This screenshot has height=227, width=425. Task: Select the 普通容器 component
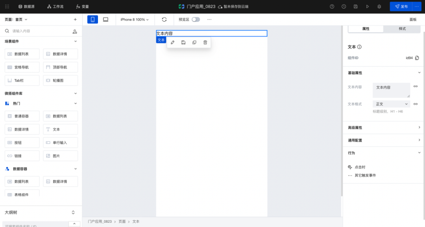tap(22, 116)
